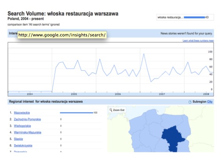Click the blue legend bar showing 43
Viewport: 221px width, 168px height.
pyautogui.click(x=194, y=17)
